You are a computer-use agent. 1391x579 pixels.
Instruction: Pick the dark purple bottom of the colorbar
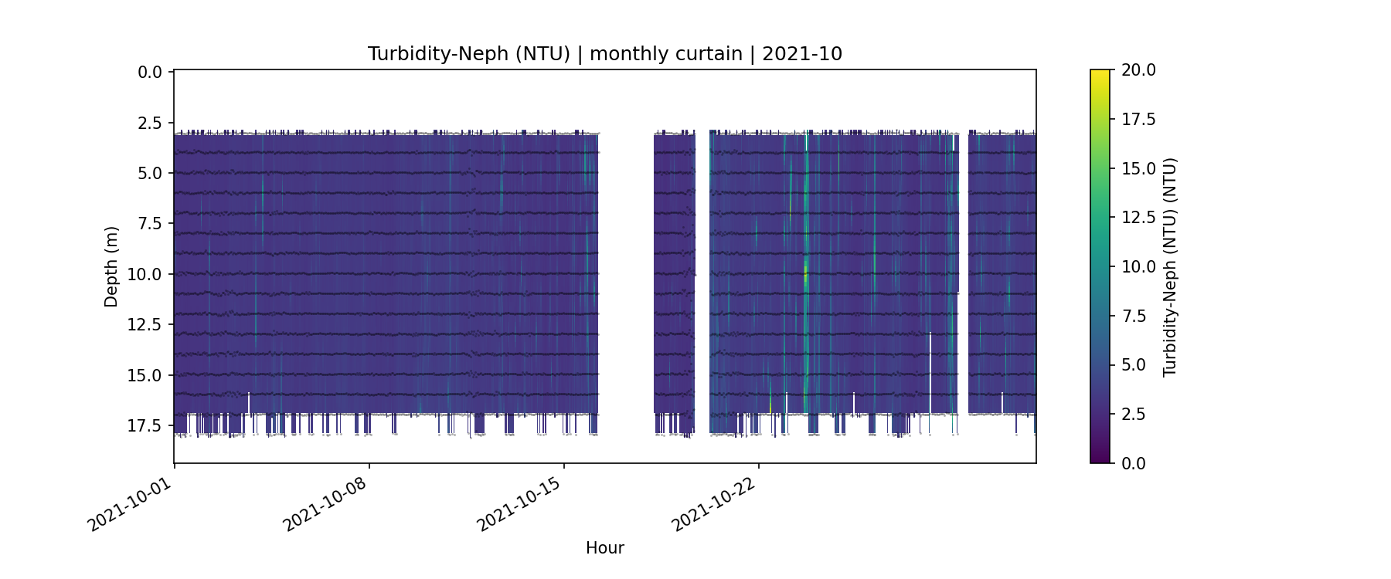click(x=1100, y=457)
